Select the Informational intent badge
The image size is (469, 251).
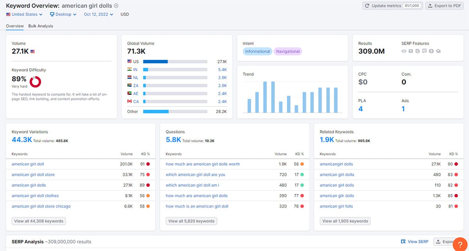coord(258,51)
